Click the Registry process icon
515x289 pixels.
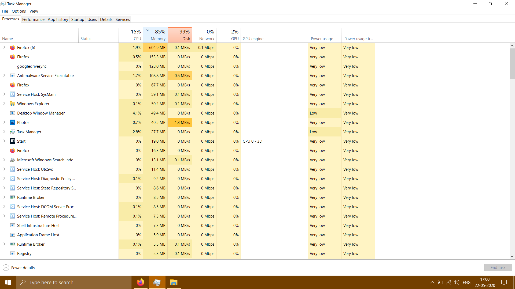(x=12, y=254)
